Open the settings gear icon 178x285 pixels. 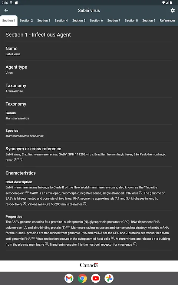point(172,10)
